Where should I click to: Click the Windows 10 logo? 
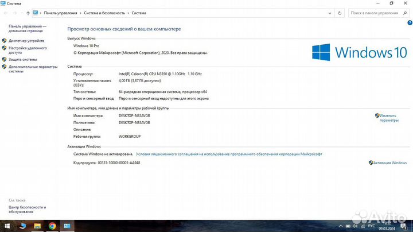(360, 52)
